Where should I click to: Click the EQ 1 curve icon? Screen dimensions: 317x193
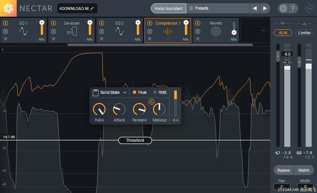coord(23,32)
